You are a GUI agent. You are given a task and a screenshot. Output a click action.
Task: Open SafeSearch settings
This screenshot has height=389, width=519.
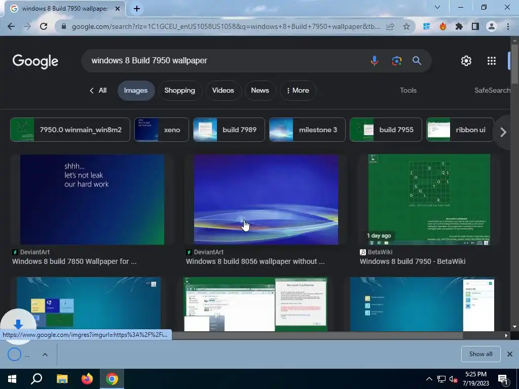click(x=492, y=90)
